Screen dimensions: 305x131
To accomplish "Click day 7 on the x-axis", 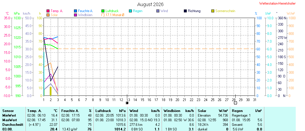I will click(x=86, y=100).
